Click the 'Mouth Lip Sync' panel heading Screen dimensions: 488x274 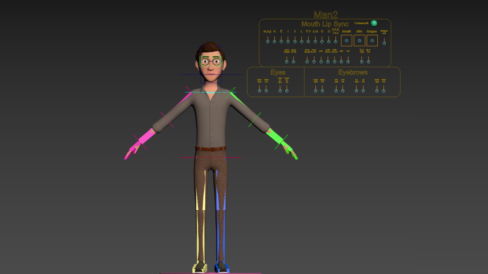[325, 24]
